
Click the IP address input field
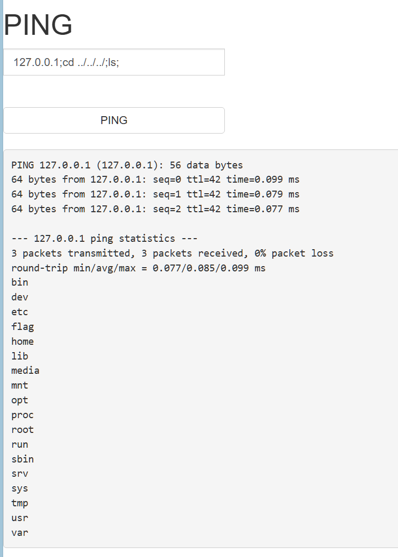coord(113,62)
